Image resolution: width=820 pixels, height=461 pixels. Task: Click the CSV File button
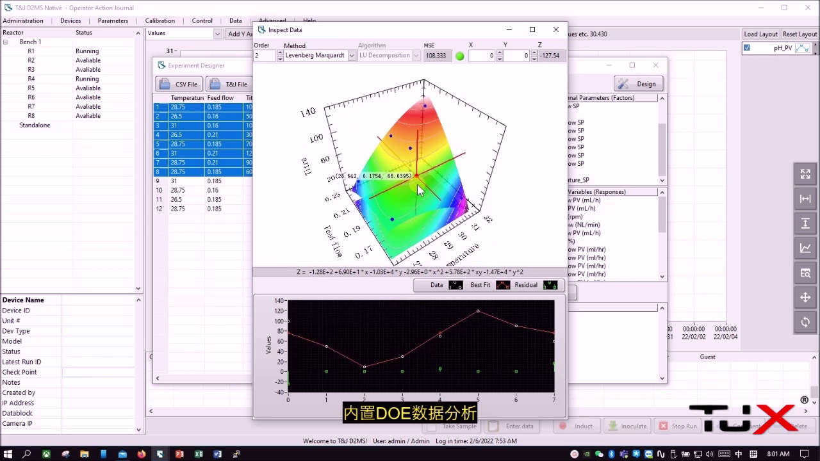(x=179, y=84)
